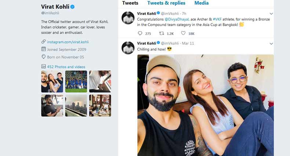Open the chevron menu on Chilling tweet
290x156 pixels.
point(271,44)
